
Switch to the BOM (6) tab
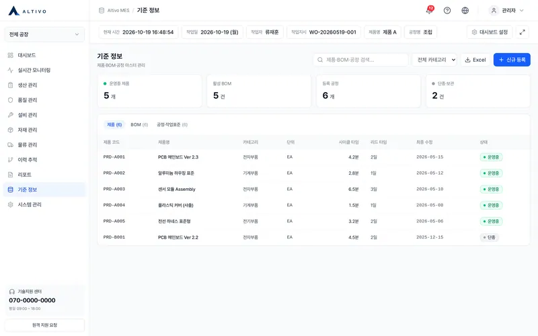point(139,125)
